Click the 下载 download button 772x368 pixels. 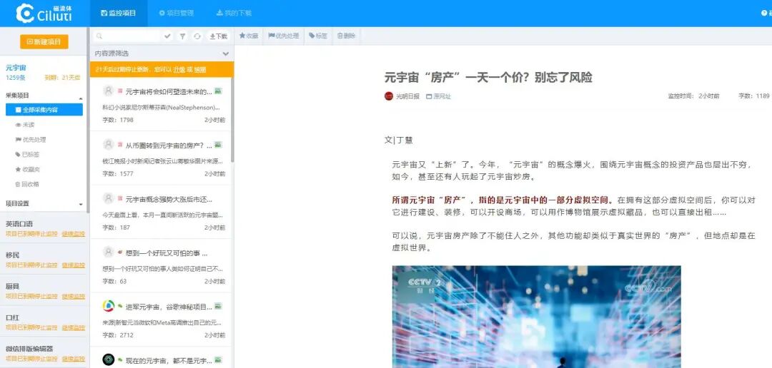218,36
